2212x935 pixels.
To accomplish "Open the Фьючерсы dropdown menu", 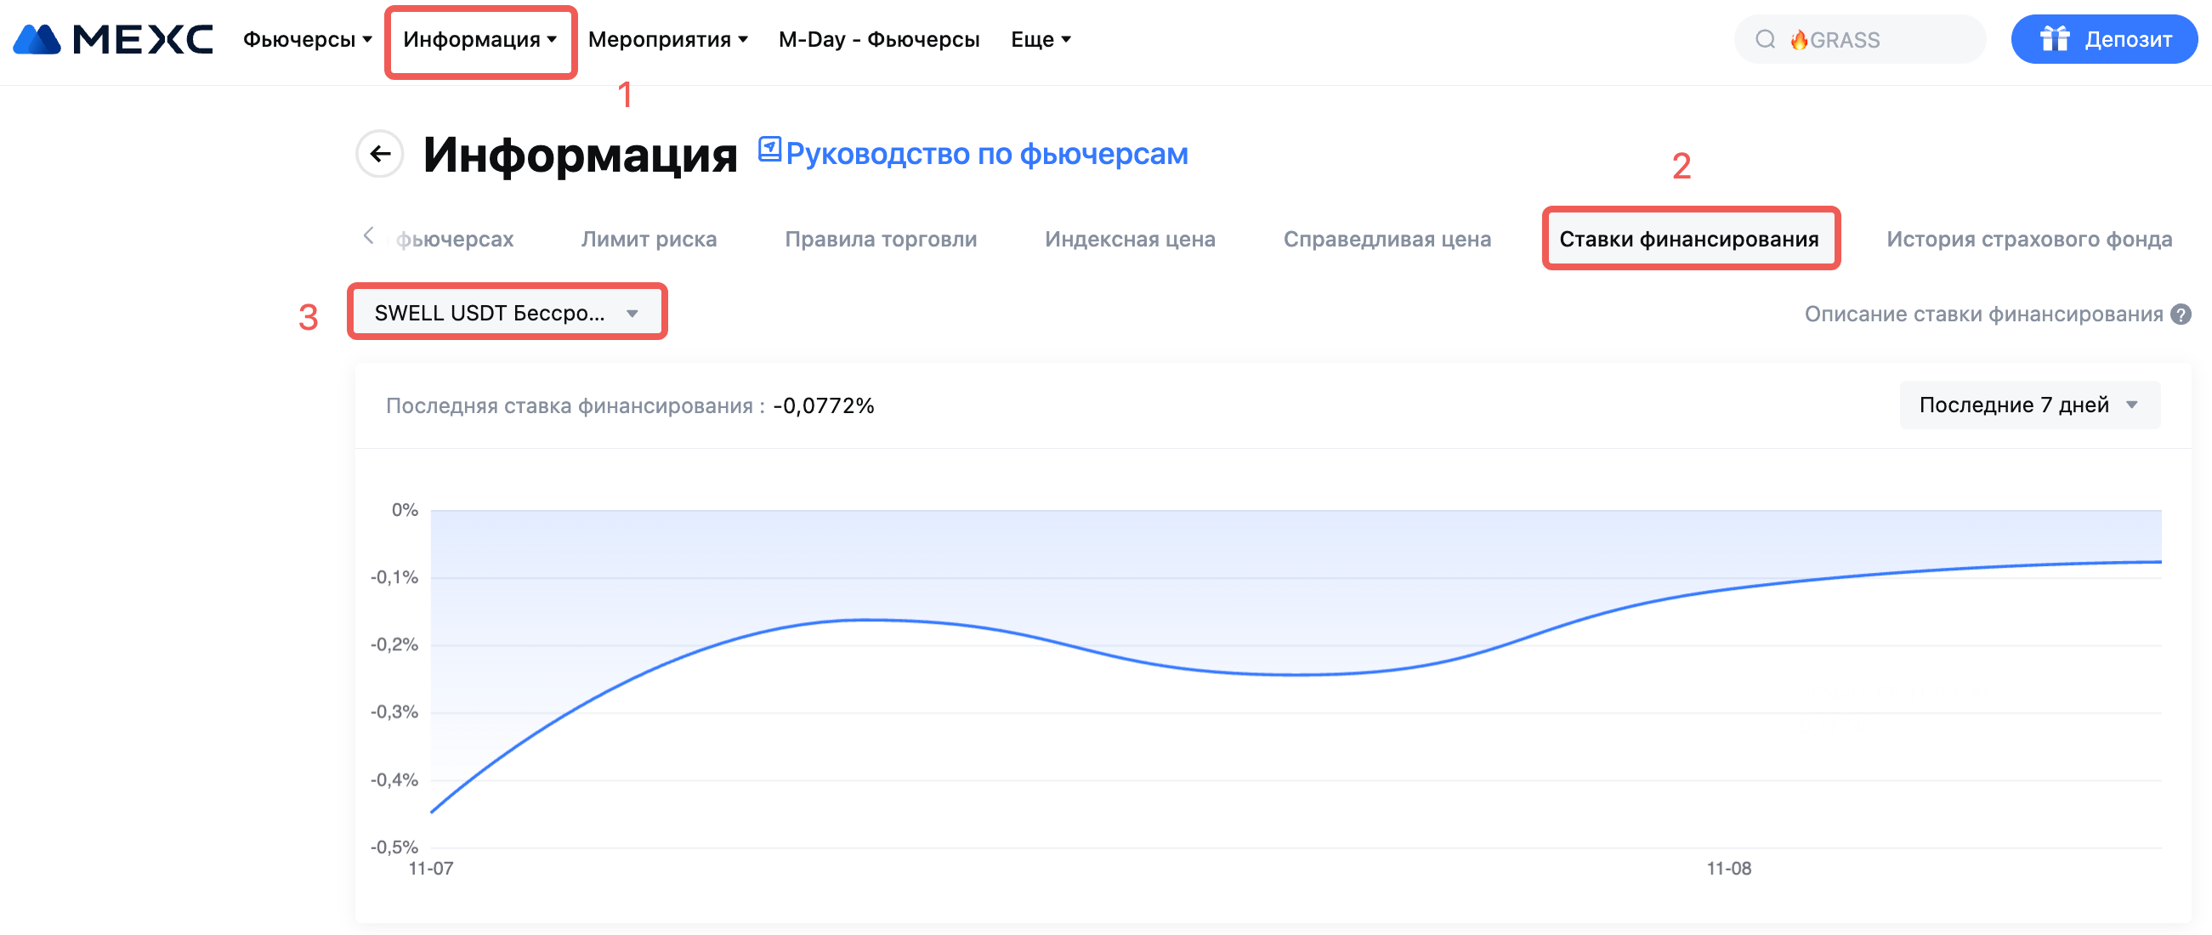I will click(307, 39).
